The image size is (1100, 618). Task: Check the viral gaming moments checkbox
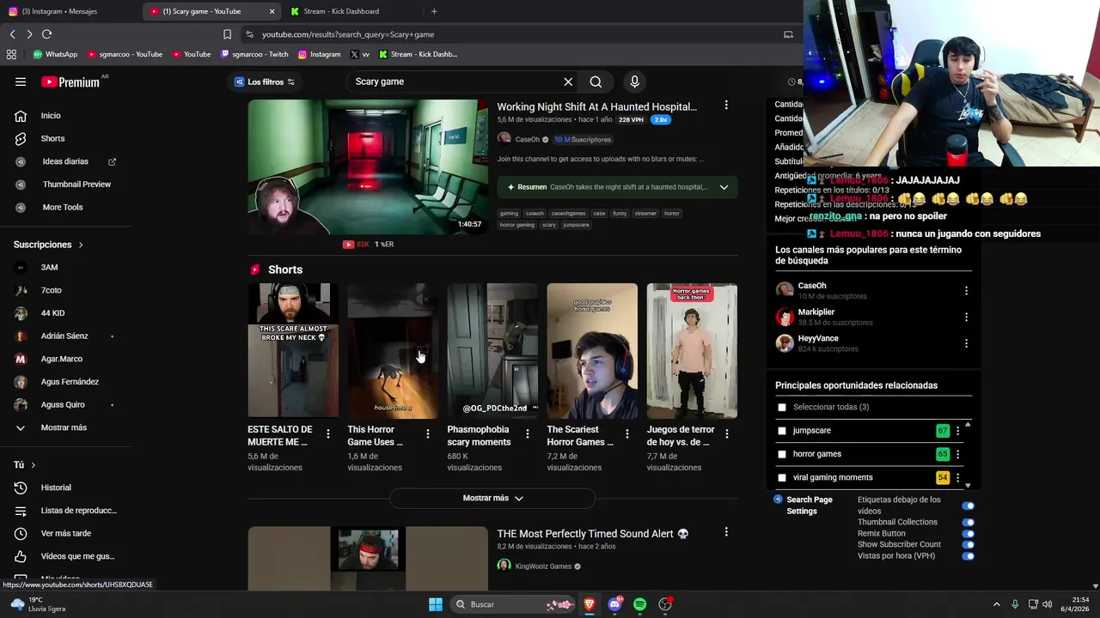click(x=781, y=477)
